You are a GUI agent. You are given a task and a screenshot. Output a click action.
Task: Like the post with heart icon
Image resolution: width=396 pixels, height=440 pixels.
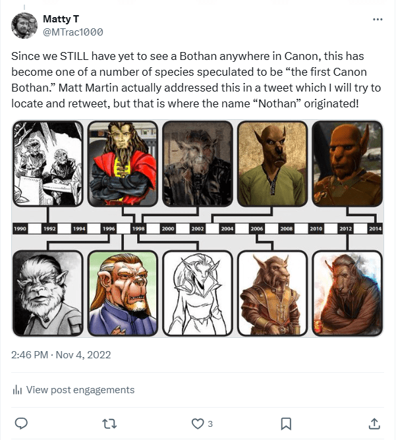[197, 423]
